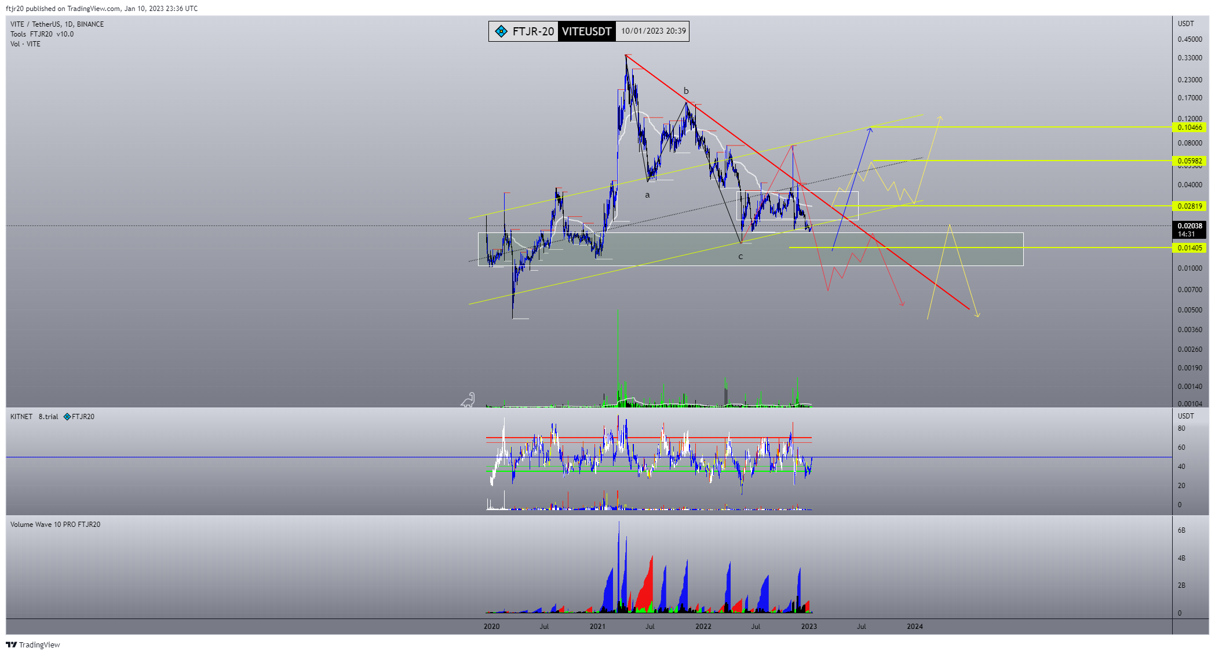The image size is (1215, 655).
Task: Open the VITE / TetherUS, 1D, BINANCE legend
Action: pos(57,24)
